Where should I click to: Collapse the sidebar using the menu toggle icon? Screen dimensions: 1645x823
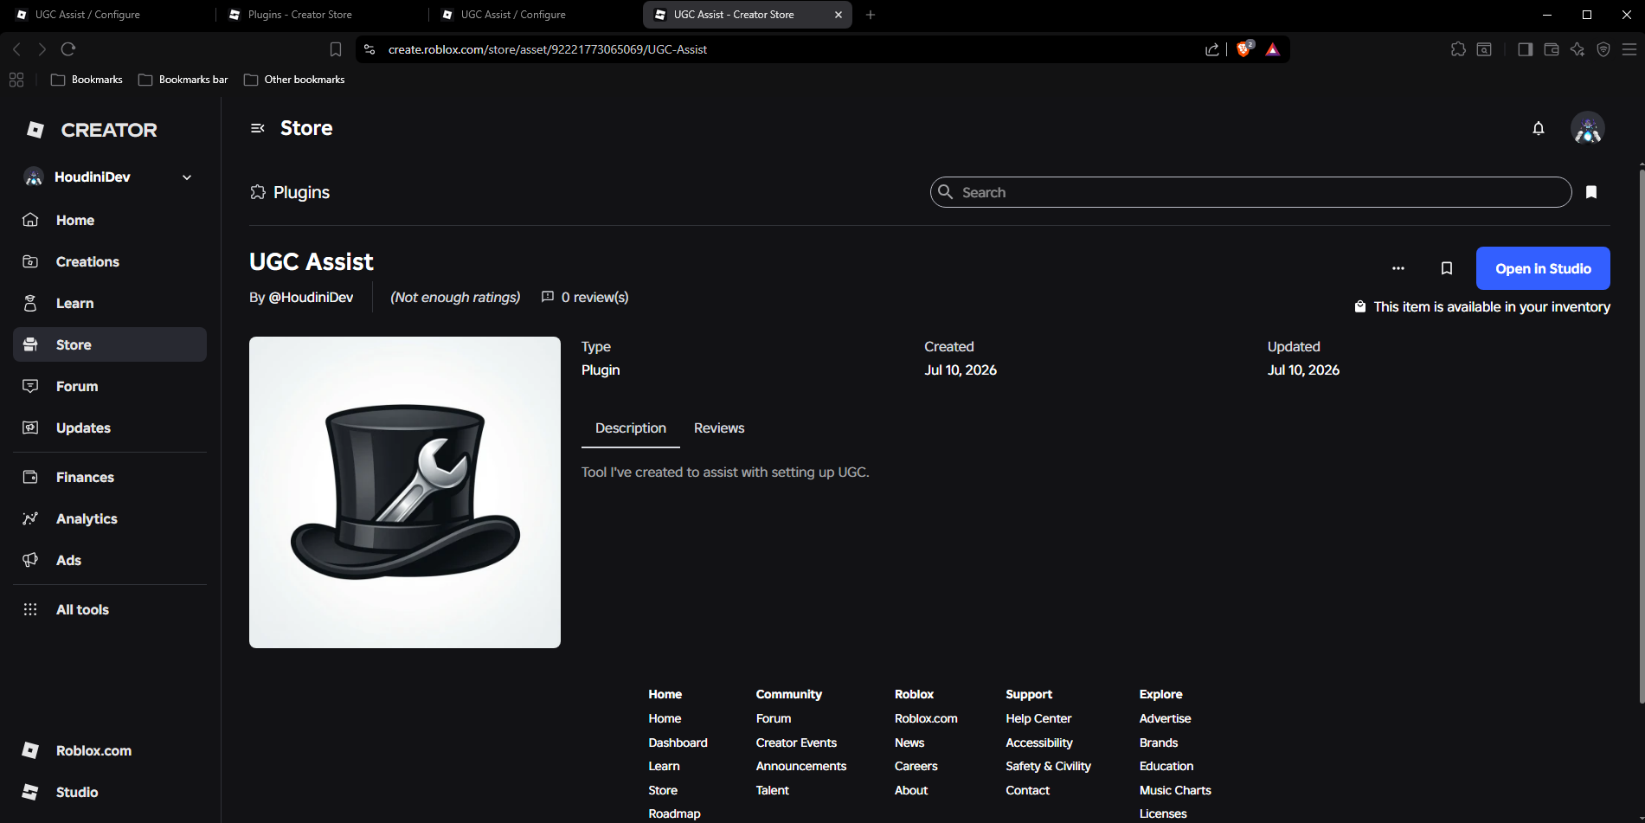tap(257, 128)
